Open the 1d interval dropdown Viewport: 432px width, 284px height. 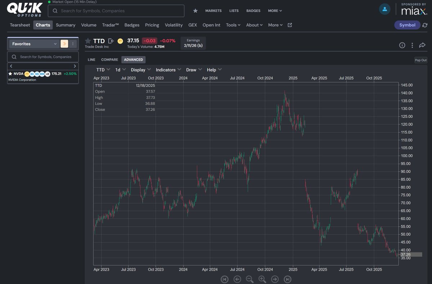(x=120, y=70)
